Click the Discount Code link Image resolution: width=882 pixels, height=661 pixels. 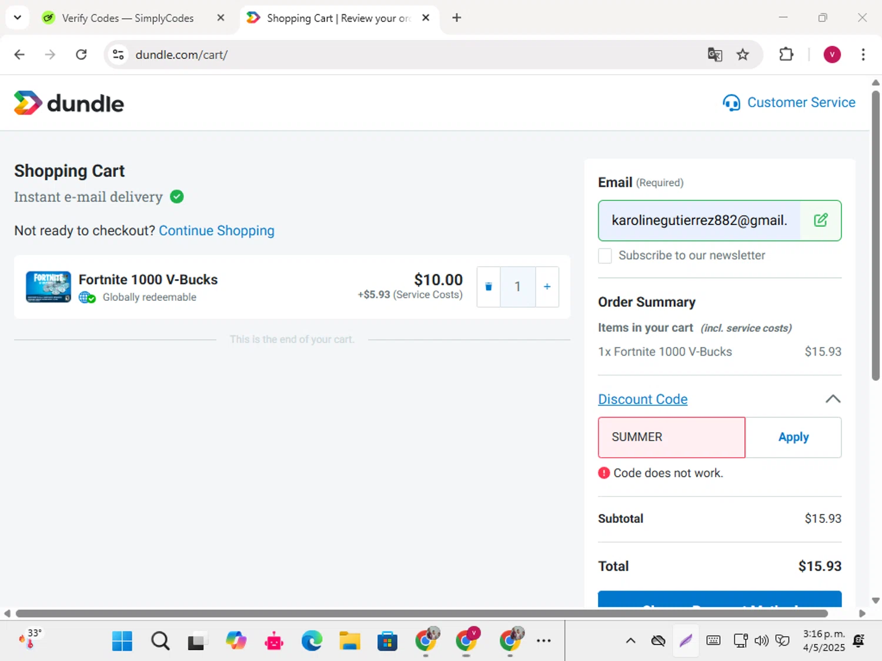click(x=643, y=399)
